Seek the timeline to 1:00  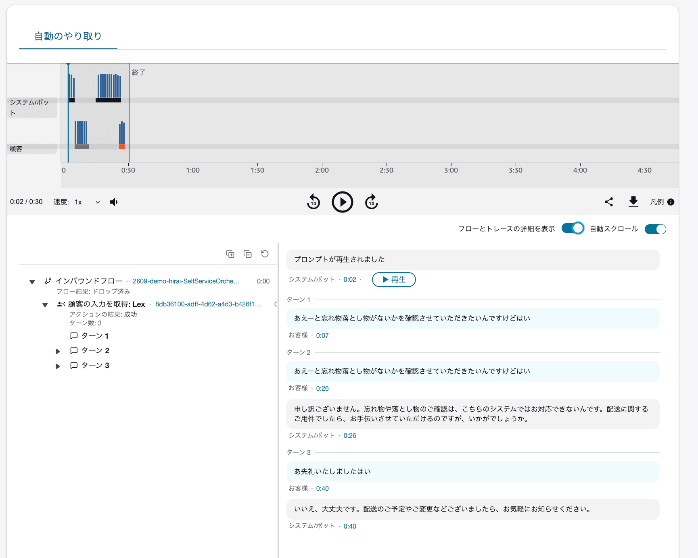[193, 170]
